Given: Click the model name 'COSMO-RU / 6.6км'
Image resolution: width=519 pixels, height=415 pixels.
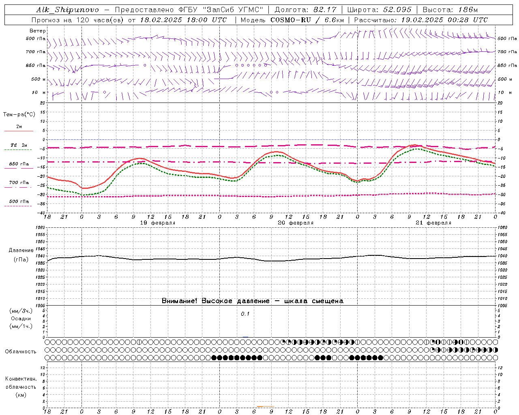Looking at the screenshot, I should pos(307,20).
